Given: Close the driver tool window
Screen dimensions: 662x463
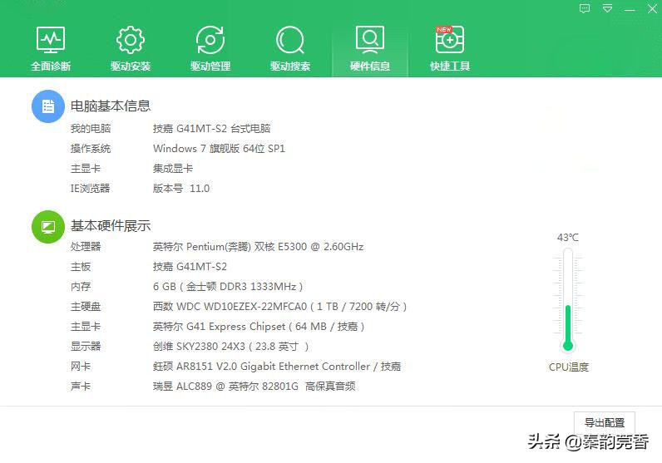Looking at the screenshot, I should 652,8.
